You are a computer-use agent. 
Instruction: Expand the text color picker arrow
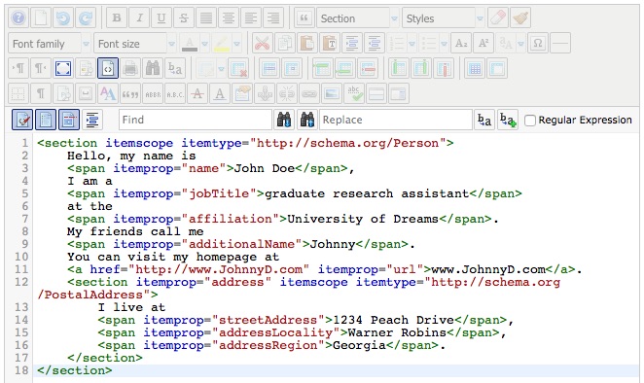[x=204, y=44]
